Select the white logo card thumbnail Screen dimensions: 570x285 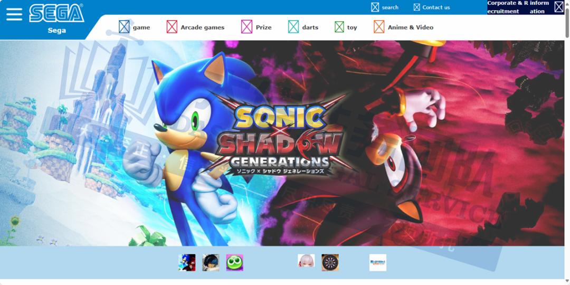tap(378, 262)
